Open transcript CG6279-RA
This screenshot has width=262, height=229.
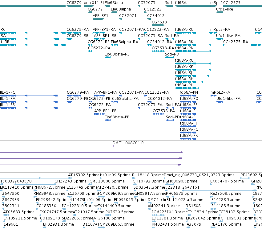click(74, 33)
